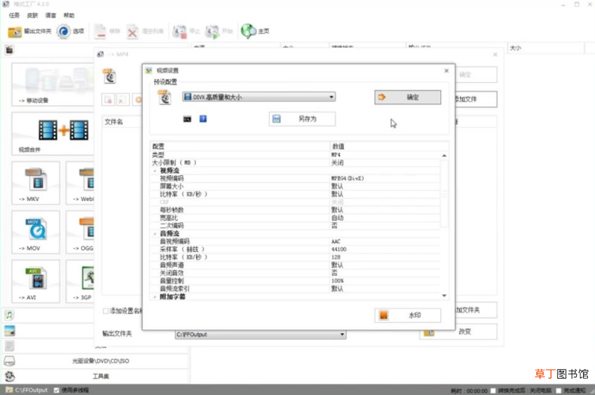Select the 音量控制 100% row

[296, 281]
